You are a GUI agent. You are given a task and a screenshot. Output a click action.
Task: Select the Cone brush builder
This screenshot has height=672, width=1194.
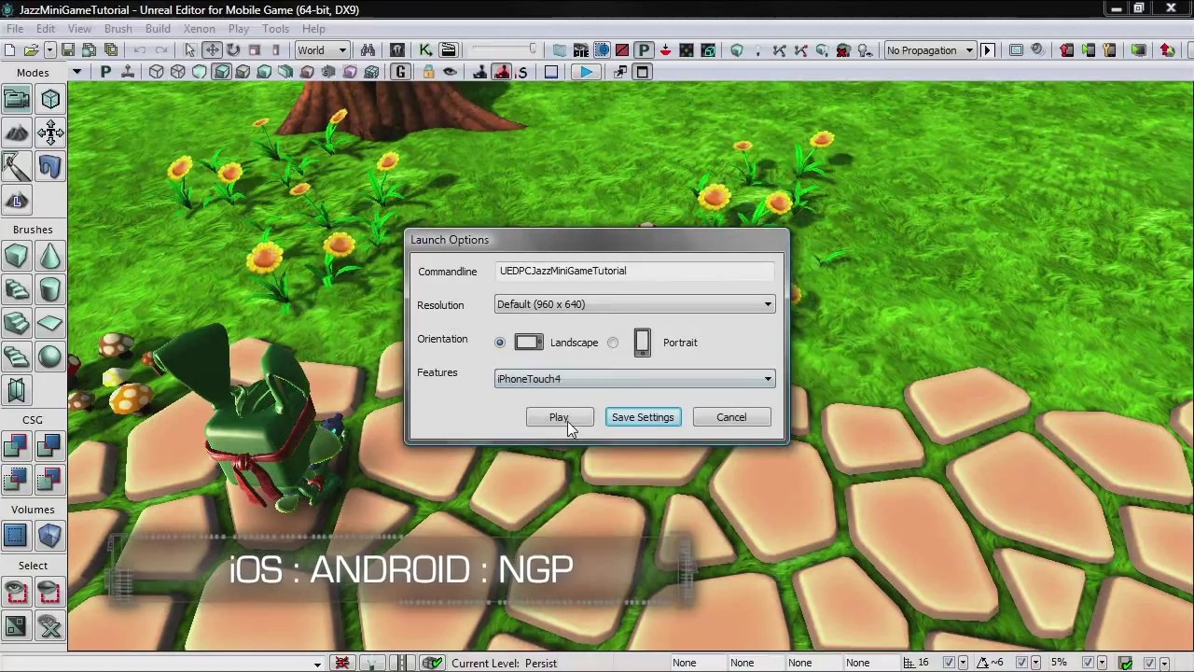pos(50,256)
